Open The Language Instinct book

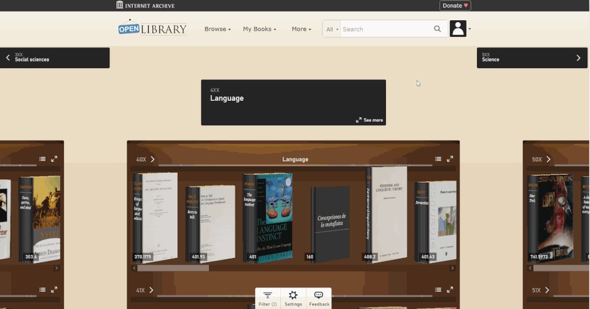tap(268, 218)
